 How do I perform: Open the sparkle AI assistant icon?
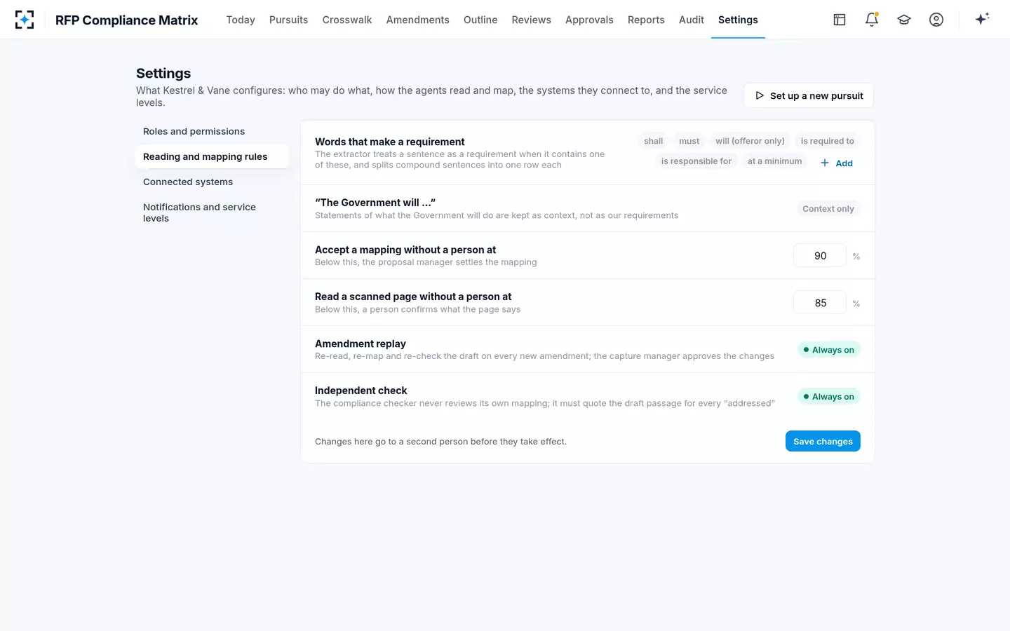point(982,19)
